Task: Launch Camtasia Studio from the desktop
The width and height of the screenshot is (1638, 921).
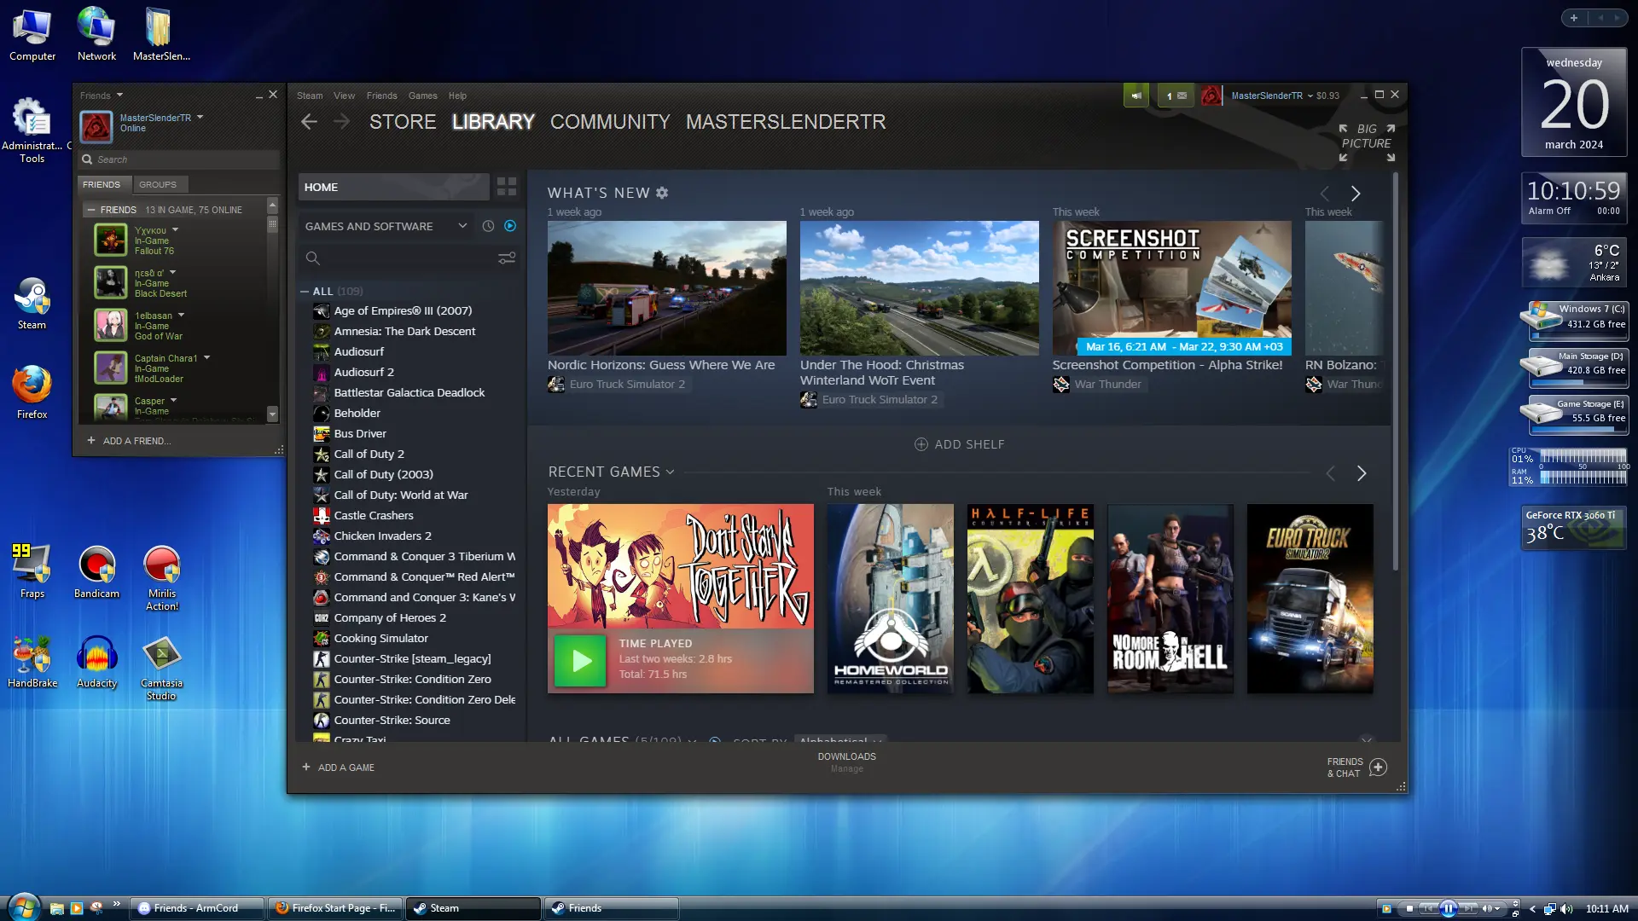Action: click(x=161, y=669)
